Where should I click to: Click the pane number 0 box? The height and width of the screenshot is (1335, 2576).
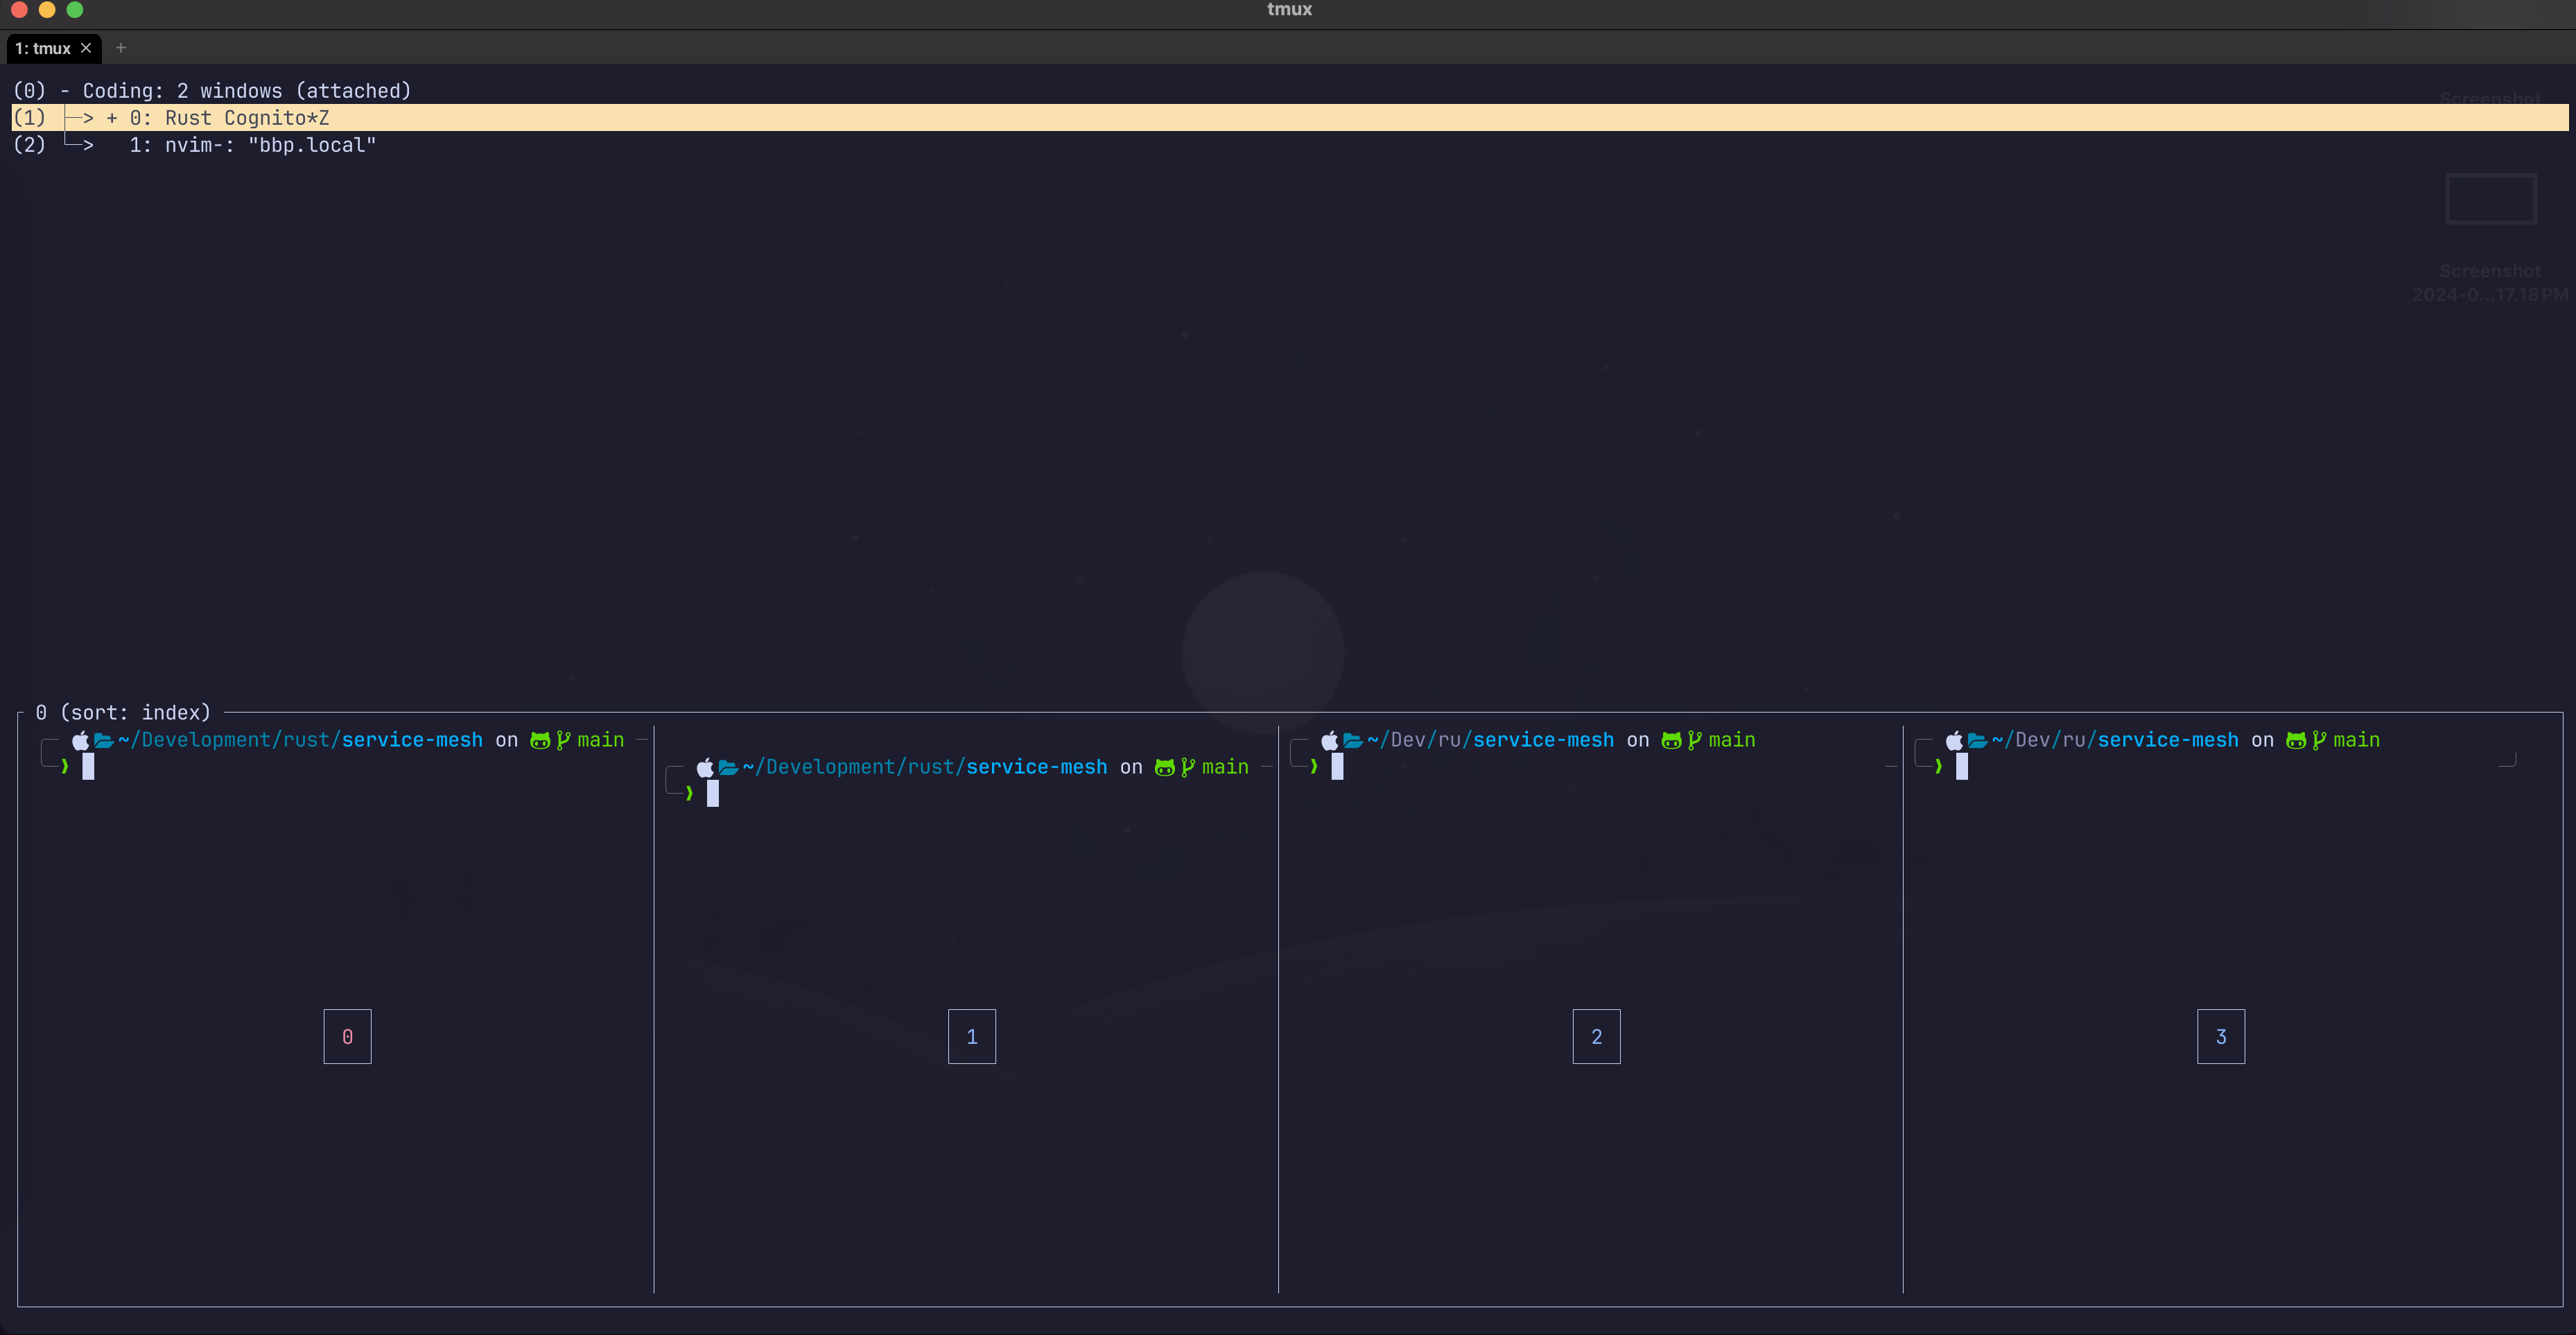[x=347, y=1036]
